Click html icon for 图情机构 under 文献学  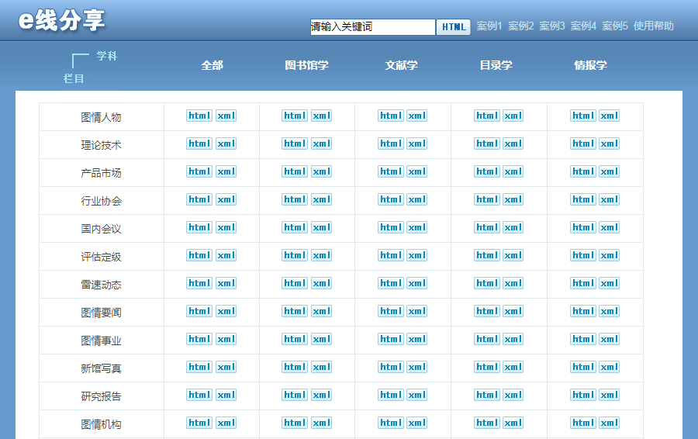click(x=391, y=423)
